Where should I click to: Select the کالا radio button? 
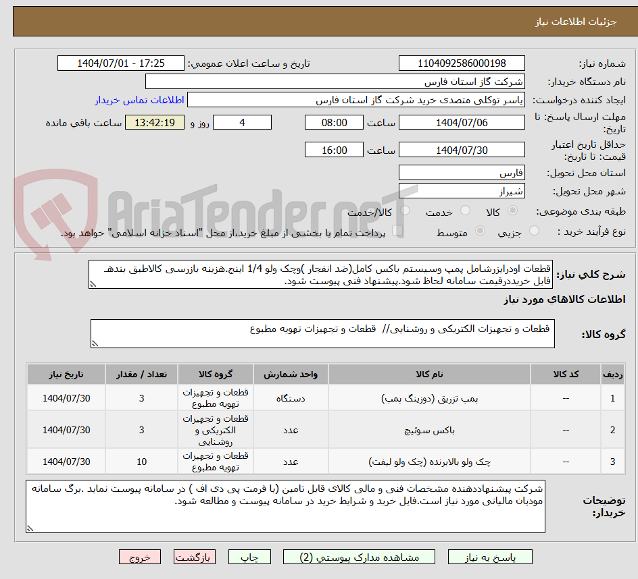point(512,210)
